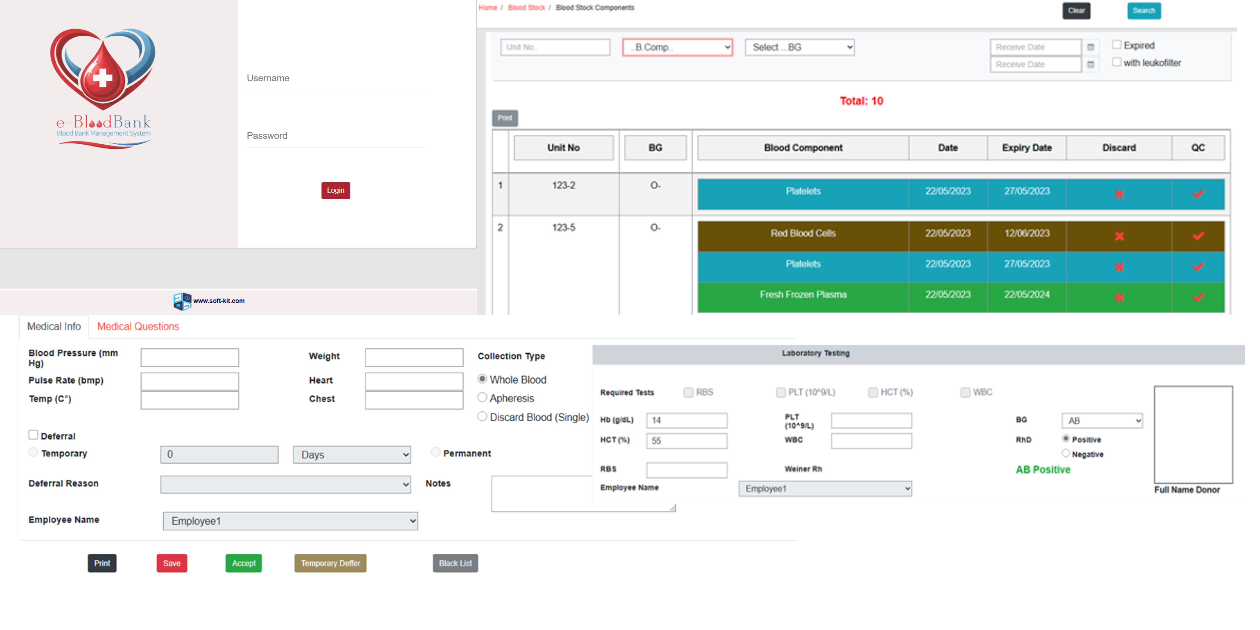Expand the B.Comp dropdown filter
This screenshot has height=630, width=1260.
pyautogui.click(x=677, y=47)
